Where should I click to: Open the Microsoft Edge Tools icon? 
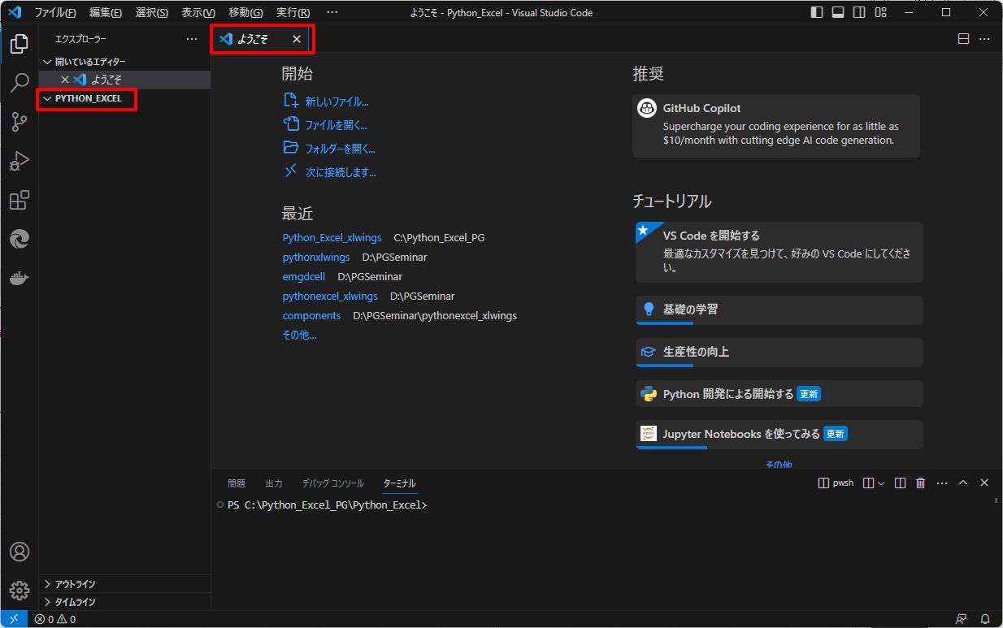[20, 239]
